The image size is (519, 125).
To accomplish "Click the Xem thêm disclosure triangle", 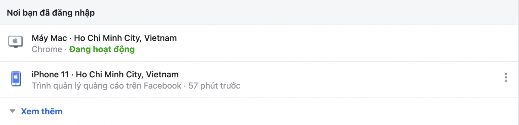I will click(12, 111).
